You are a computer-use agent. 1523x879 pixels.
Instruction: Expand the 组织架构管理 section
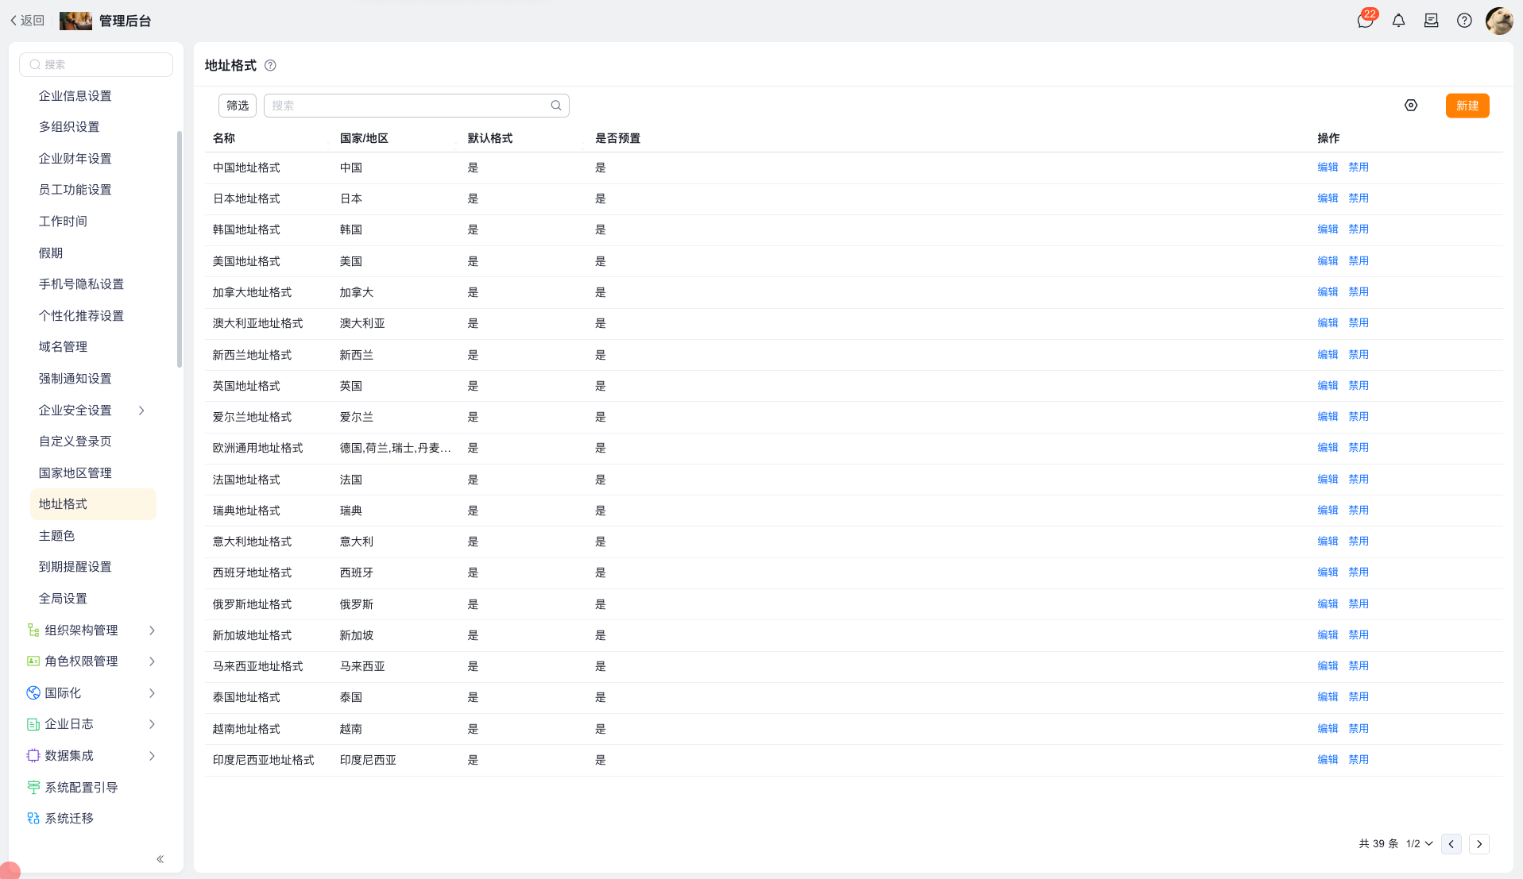click(91, 630)
